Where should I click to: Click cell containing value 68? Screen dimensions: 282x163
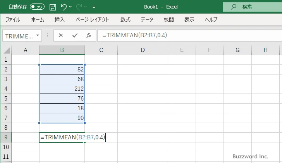coord(62,79)
